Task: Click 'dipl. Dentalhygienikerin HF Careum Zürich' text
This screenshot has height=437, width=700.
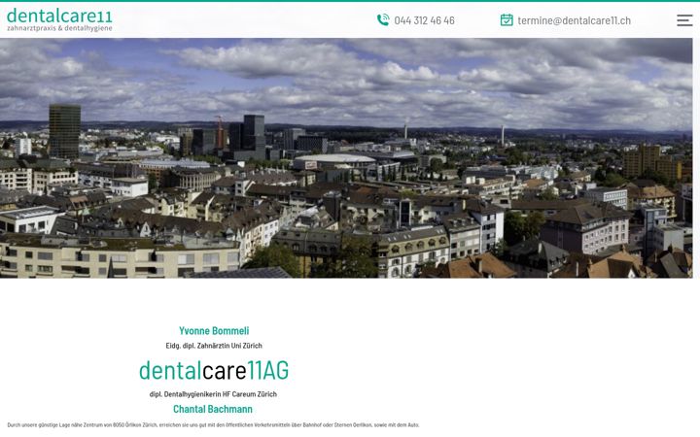Action: pos(213,394)
